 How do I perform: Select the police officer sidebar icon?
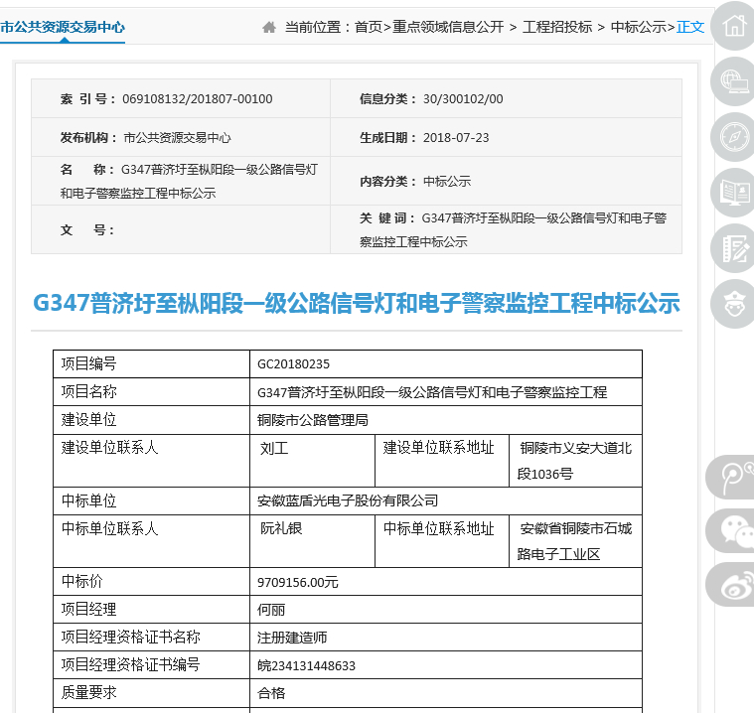tap(734, 304)
